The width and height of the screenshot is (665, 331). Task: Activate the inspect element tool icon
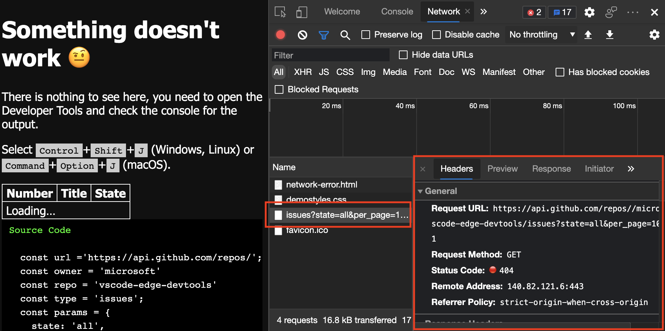tap(280, 12)
